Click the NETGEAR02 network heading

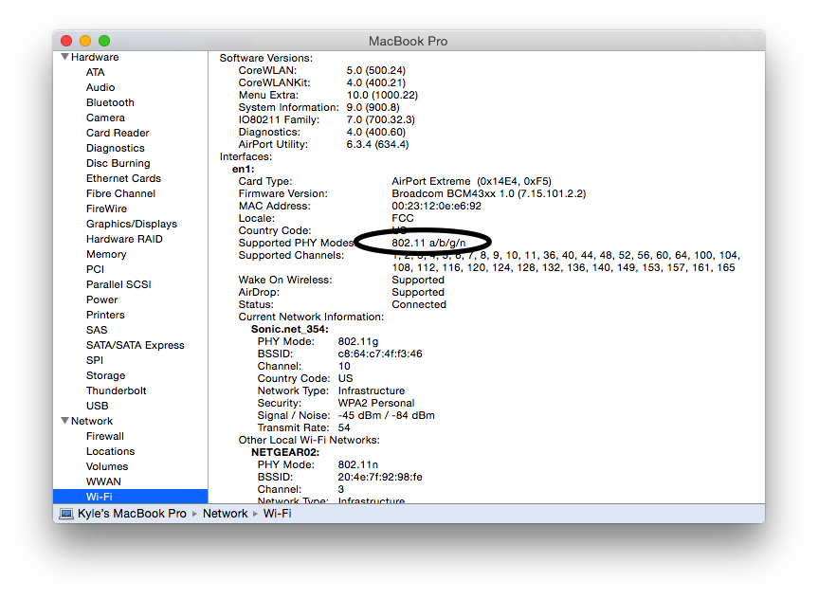tap(285, 452)
